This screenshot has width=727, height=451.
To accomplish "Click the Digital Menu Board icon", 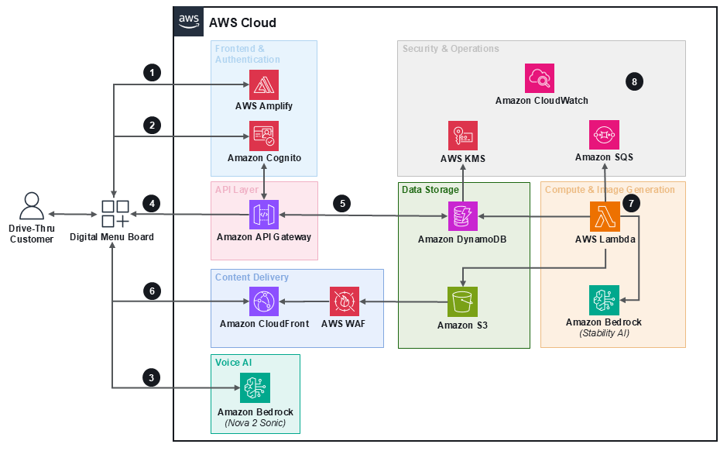I will tap(115, 214).
